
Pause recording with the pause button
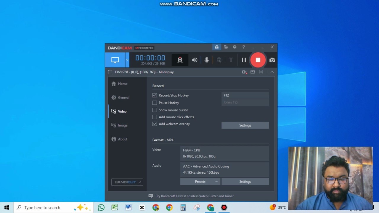click(244, 60)
